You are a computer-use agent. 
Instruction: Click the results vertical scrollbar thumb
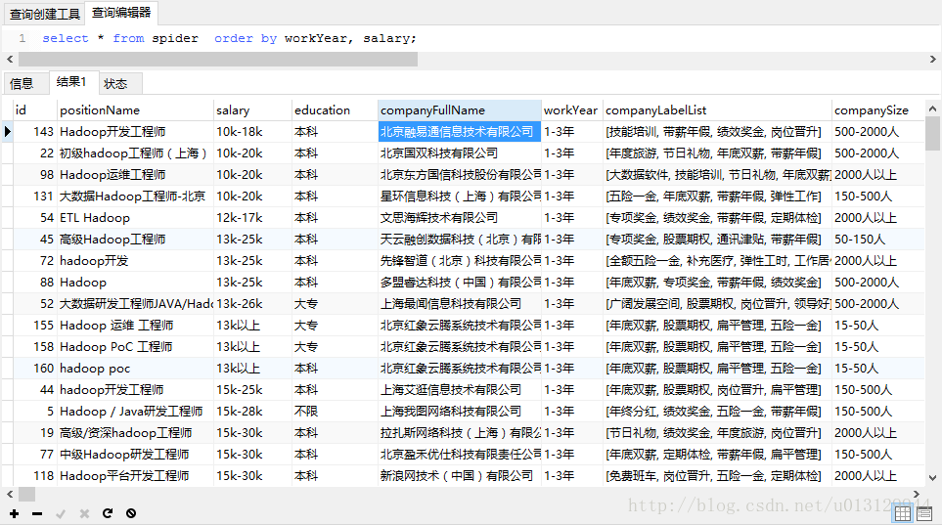pyautogui.click(x=932, y=133)
